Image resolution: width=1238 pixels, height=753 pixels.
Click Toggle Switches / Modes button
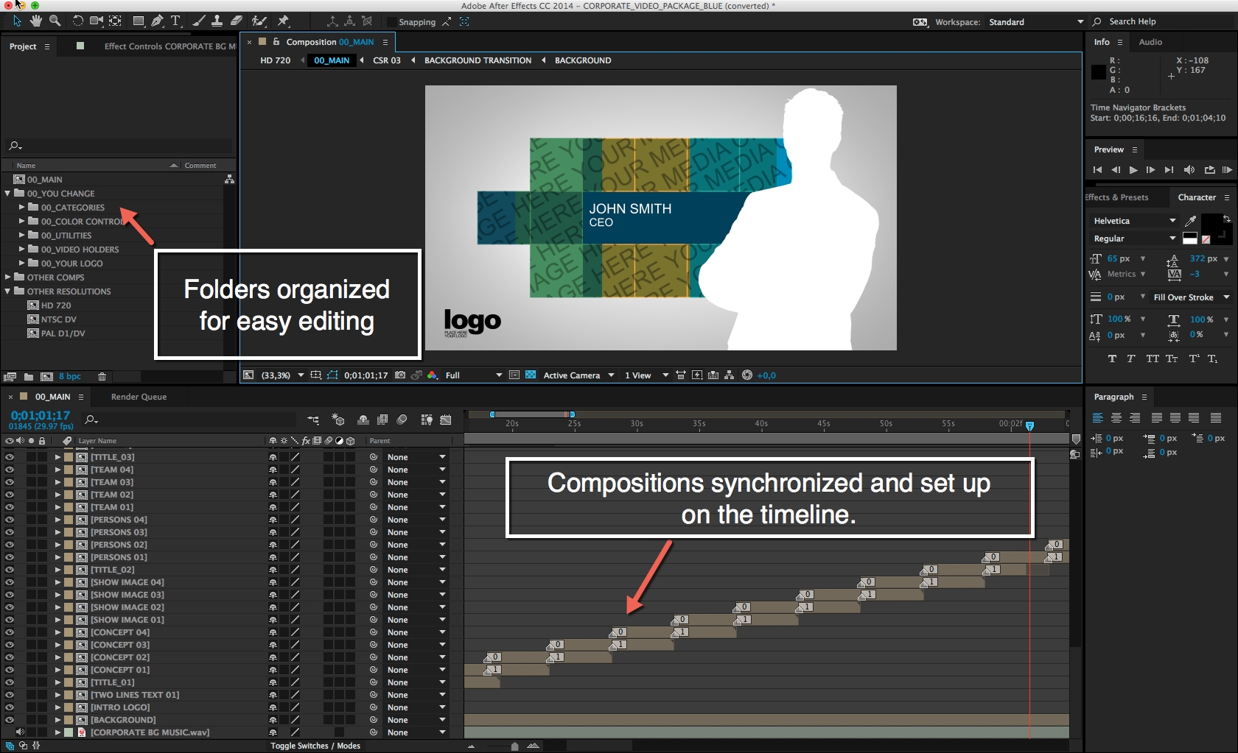(315, 746)
